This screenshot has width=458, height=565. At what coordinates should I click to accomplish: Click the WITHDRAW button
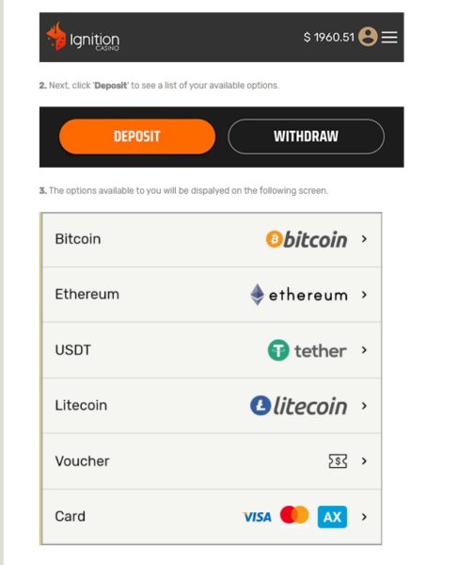pos(306,137)
